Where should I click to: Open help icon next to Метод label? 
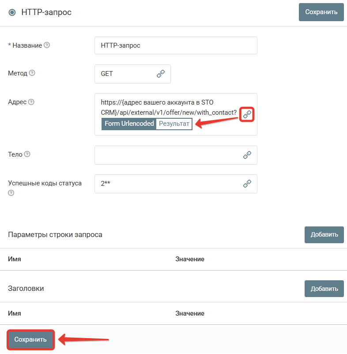coord(32,73)
